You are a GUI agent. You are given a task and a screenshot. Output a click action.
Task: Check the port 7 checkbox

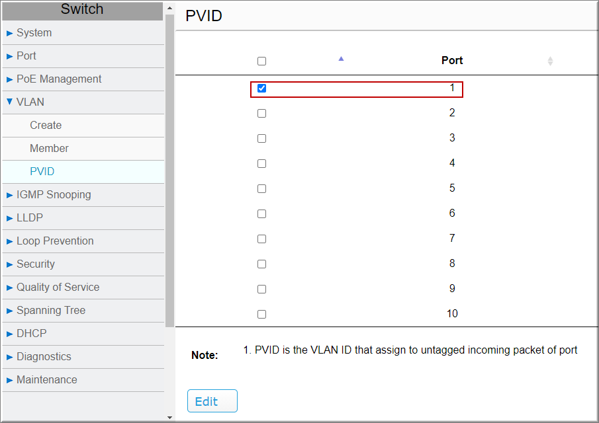[261, 239]
